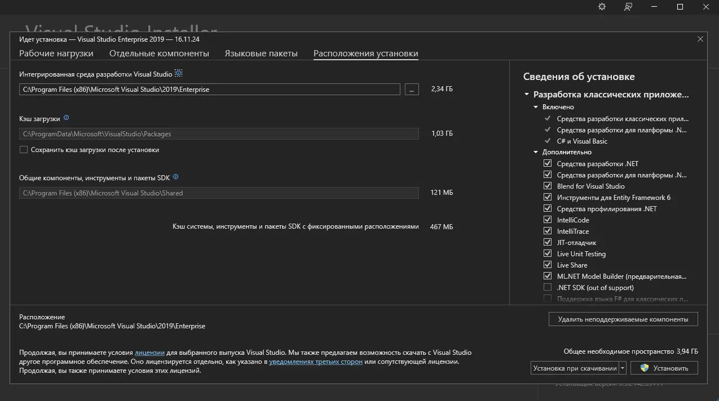This screenshot has height=401, width=719.
Task: Maximize the Visual Studio Installer window
Action: (680, 7)
